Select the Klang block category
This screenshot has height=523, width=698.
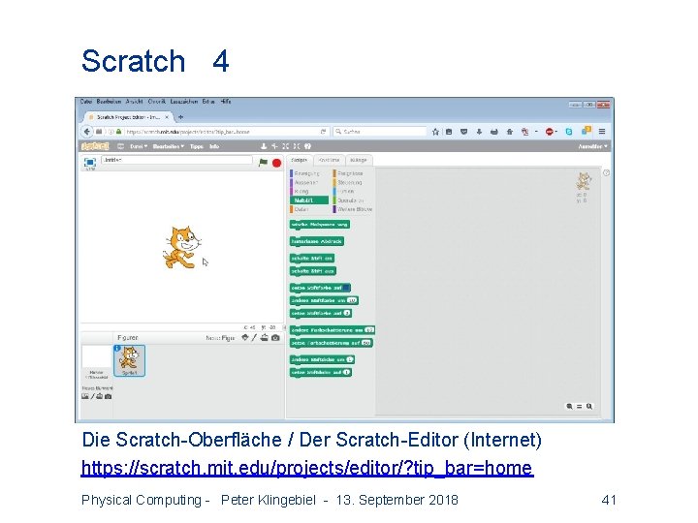(301, 191)
